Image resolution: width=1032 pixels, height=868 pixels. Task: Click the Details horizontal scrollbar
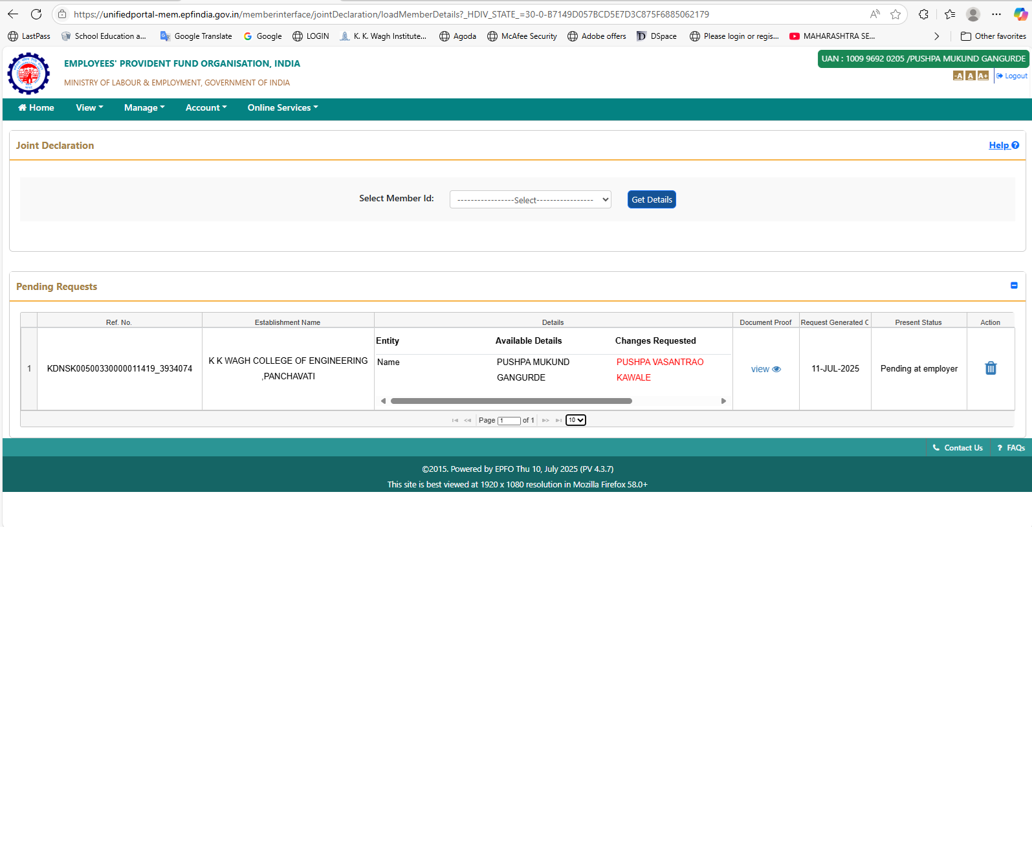511,401
